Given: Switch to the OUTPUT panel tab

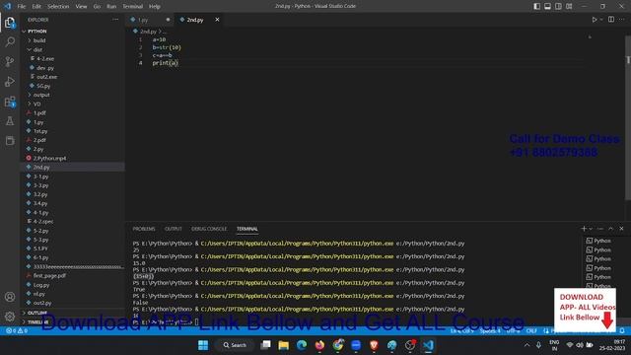Looking at the screenshot, I should [174, 229].
